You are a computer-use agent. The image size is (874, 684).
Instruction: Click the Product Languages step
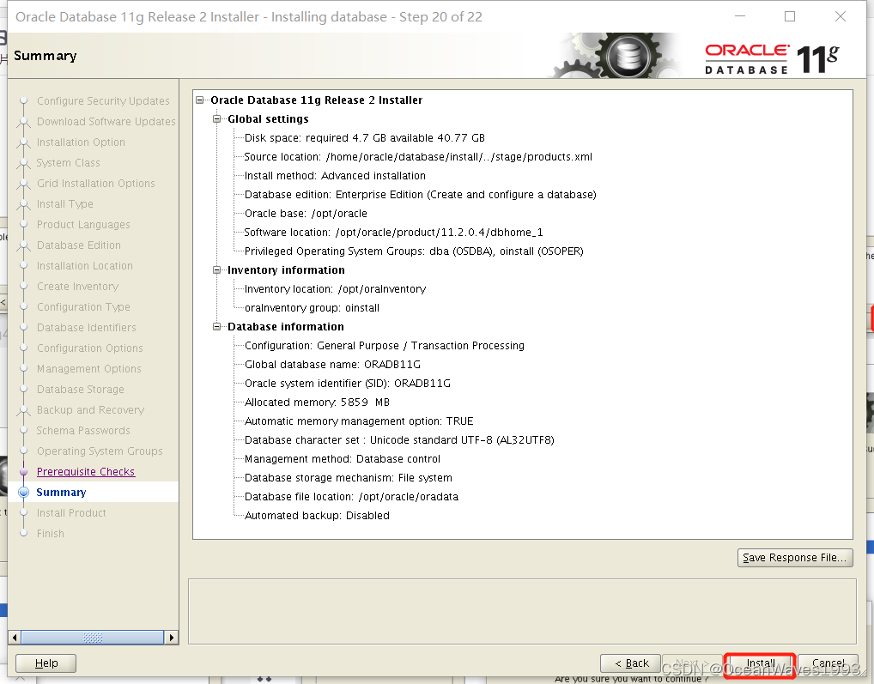coord(83,225)
